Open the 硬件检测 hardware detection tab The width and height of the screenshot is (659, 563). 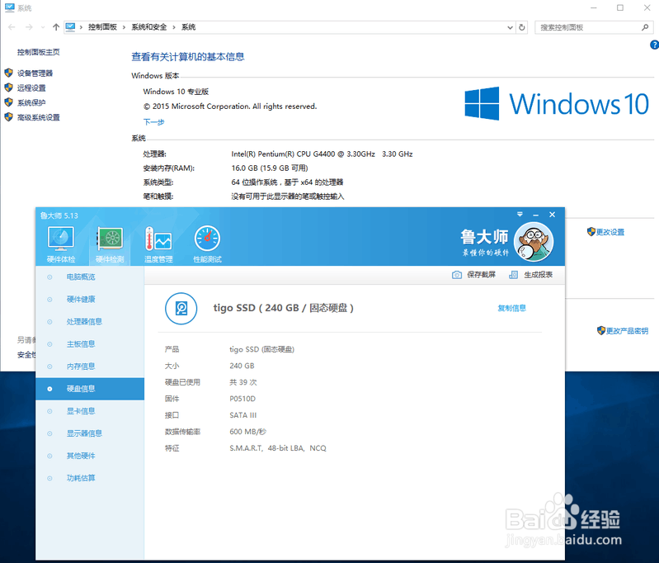click(x=110, y=244)
